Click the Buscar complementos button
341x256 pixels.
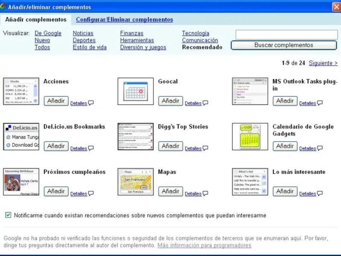[284, 45]
